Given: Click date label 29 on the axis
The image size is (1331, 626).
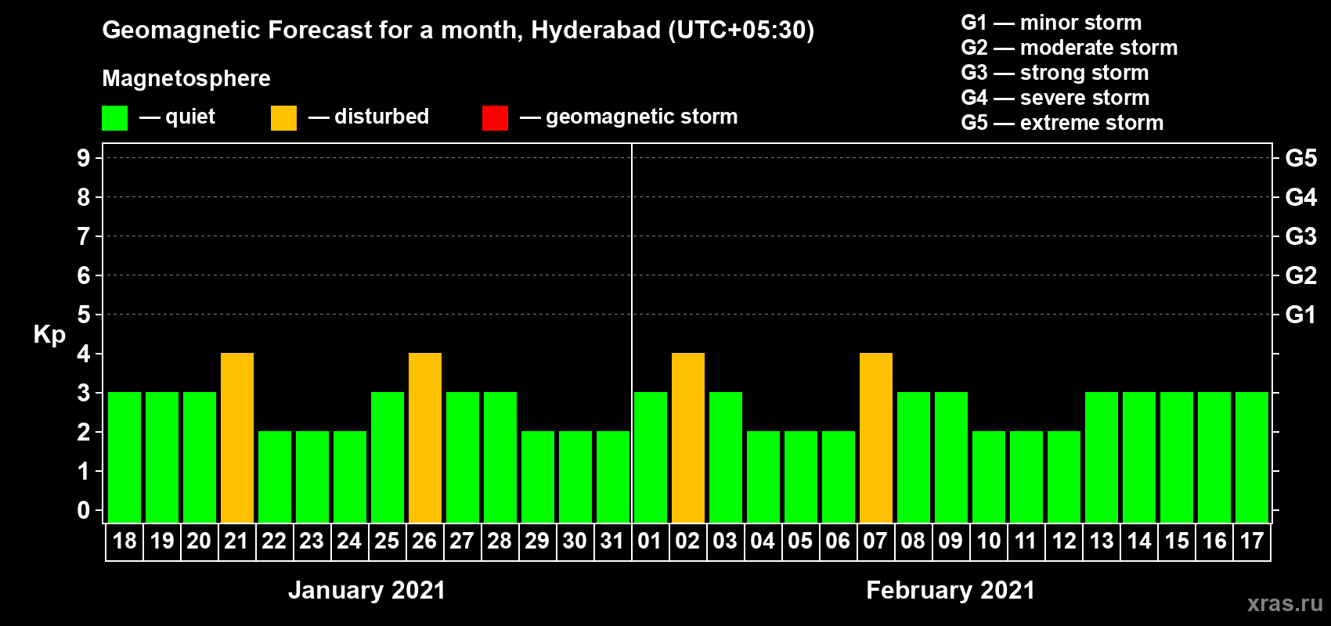Looking at the screenshot, I should click(537, 541).
